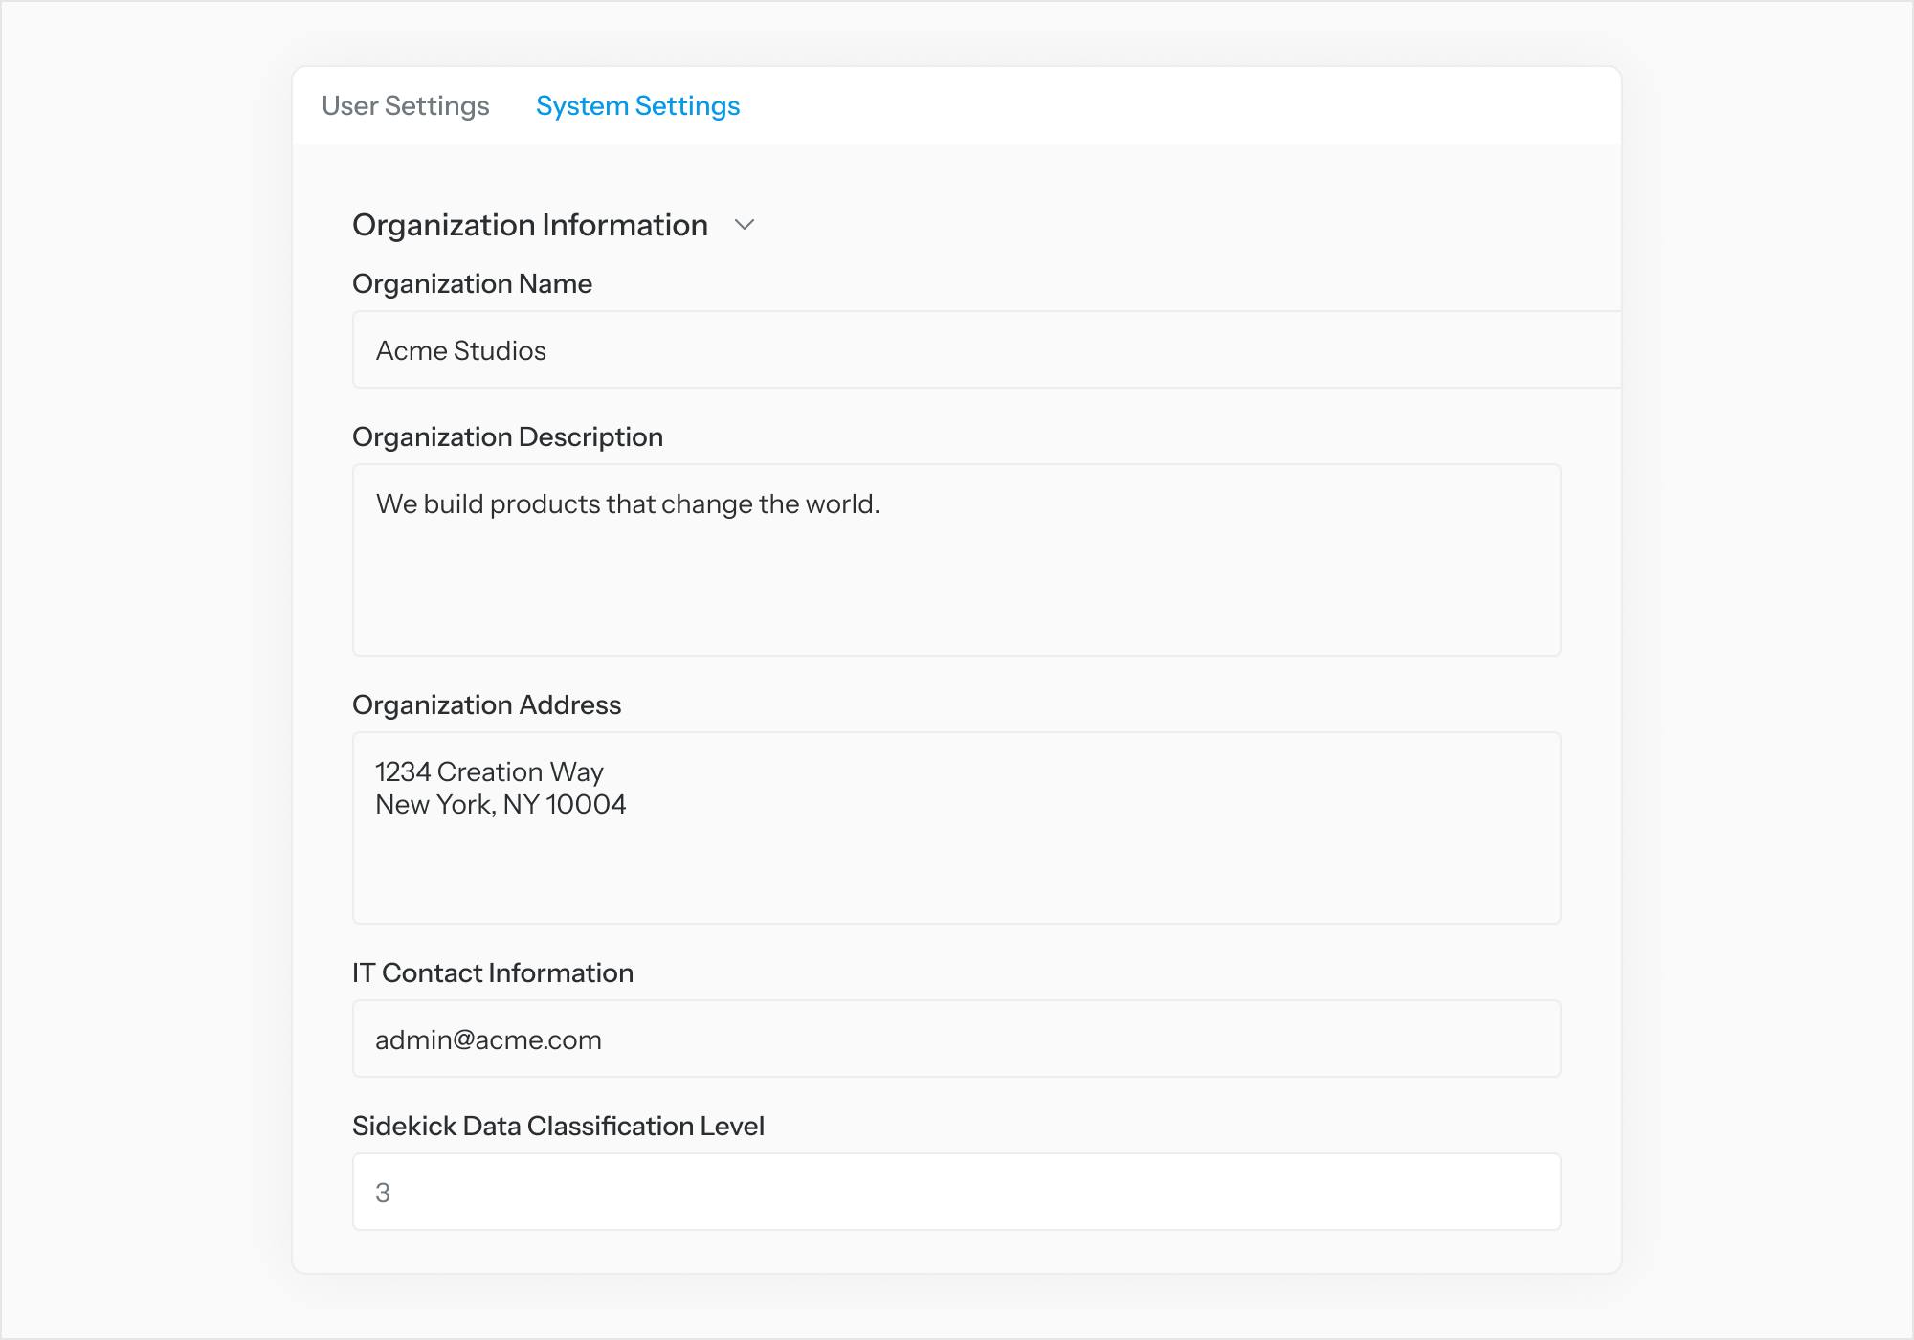Click the IT Contact Information label
Viewport: 1914px width, 1340px height.
click(x=492, y=973)
